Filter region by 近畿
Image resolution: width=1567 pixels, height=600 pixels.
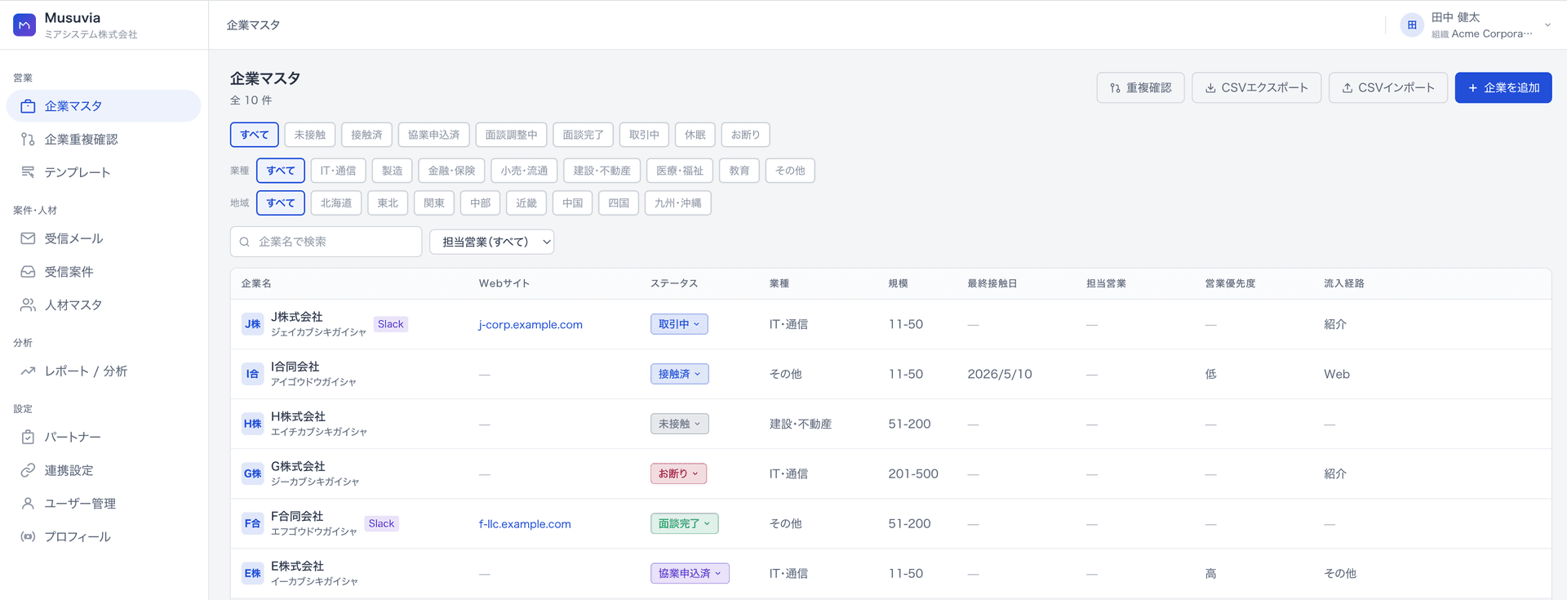526,203
